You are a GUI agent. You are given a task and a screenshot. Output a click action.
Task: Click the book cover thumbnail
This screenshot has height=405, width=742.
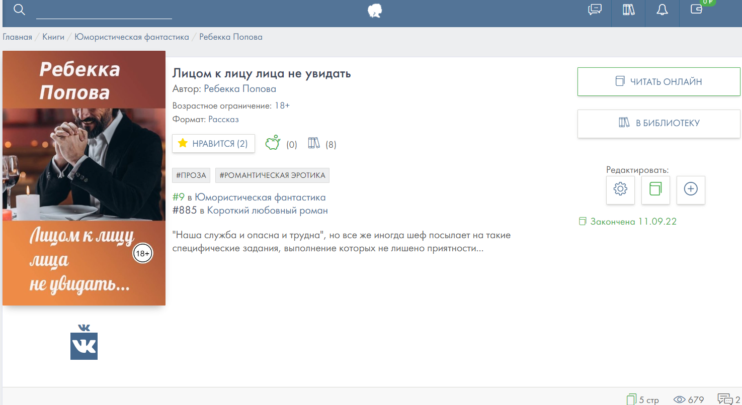tap(84, 178)
